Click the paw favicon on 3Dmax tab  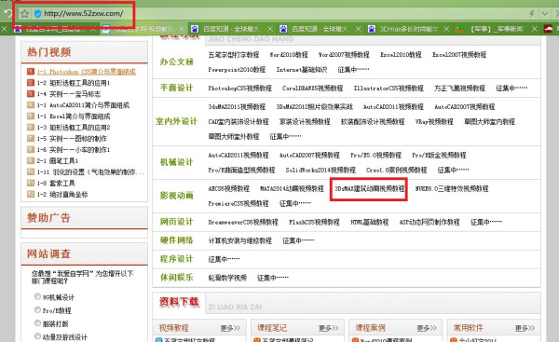click(x=371, y=29)
